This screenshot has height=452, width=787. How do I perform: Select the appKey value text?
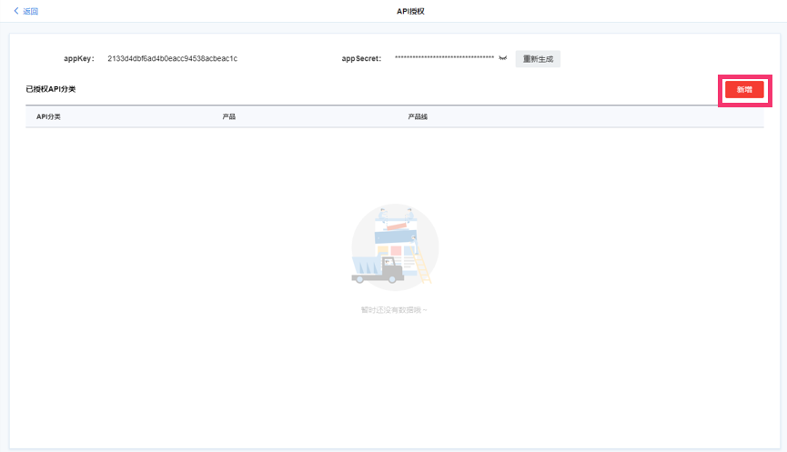(x=172, y=58)
